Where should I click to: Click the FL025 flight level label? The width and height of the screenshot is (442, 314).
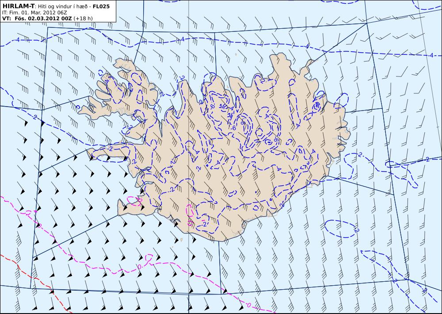tap(101, 6)
